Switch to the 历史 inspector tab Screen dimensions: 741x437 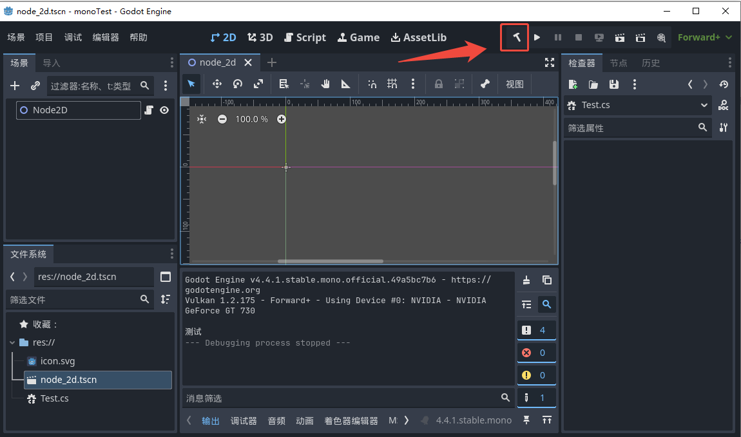point(650,63)
